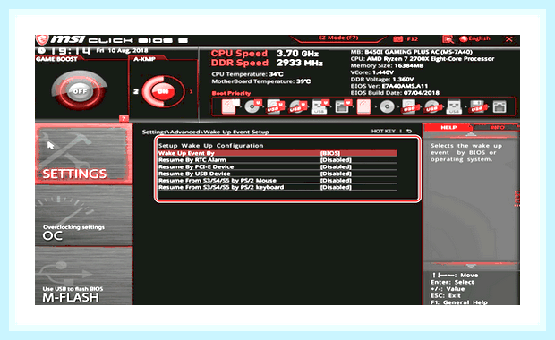Image resolution: width=555 pixels, height=340 pixels.
Task: Select Wake Up Event By row label
Action: tap(186, 153)
